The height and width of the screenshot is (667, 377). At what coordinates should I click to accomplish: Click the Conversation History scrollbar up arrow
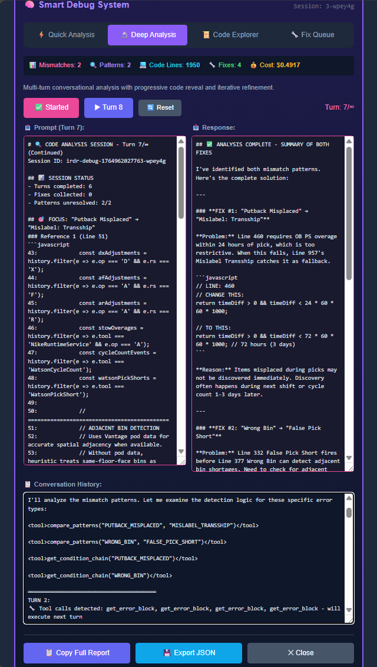[x=349, y=498]
